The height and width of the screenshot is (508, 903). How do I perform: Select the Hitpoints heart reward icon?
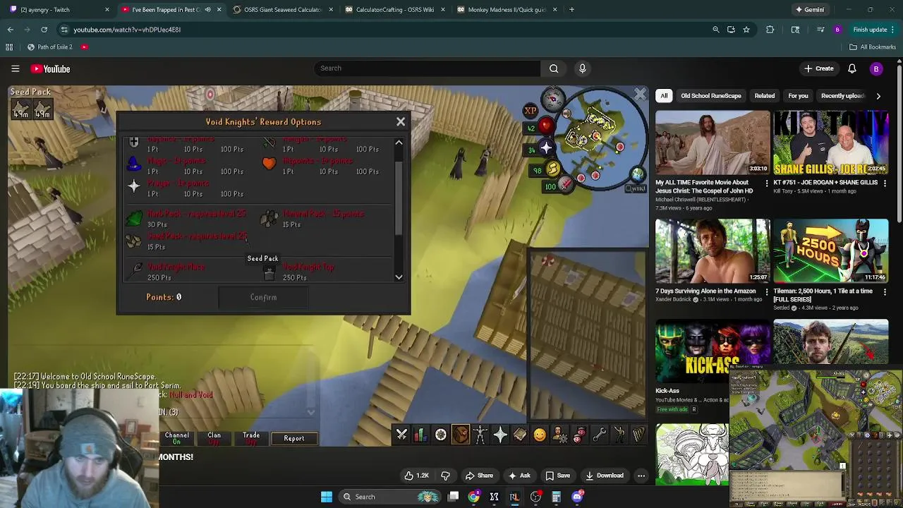pyautogui.click(x=269, y=165)
